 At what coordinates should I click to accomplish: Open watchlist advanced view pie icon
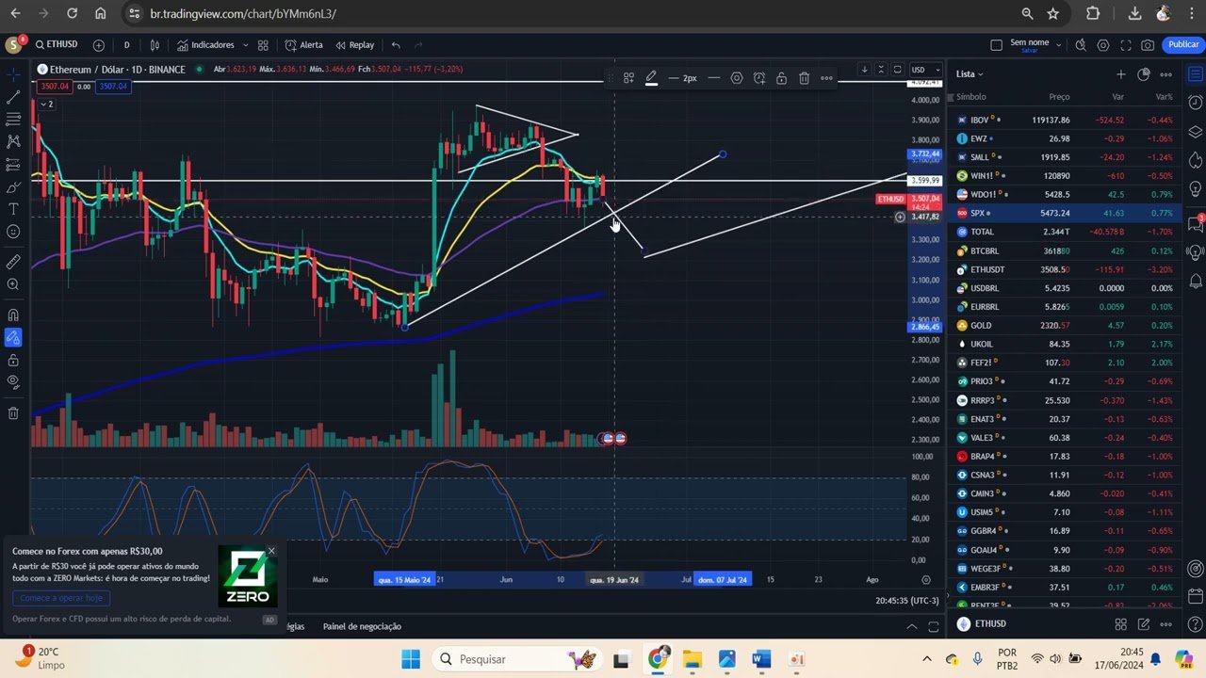tap(1144, 73)
